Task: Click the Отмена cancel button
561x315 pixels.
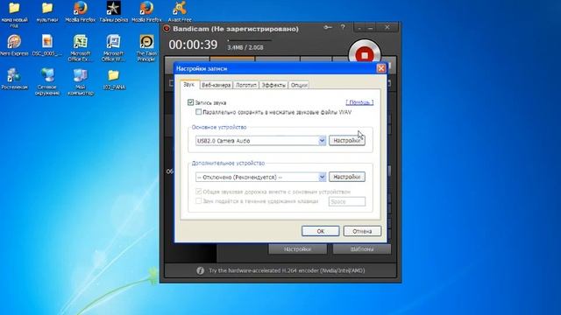Action: (x=362, y=231)
